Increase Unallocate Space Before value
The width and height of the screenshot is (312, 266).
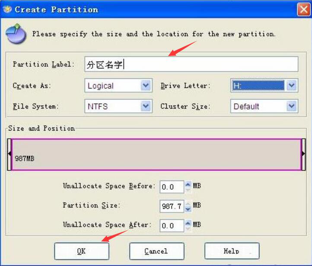[x=188, y=184]
